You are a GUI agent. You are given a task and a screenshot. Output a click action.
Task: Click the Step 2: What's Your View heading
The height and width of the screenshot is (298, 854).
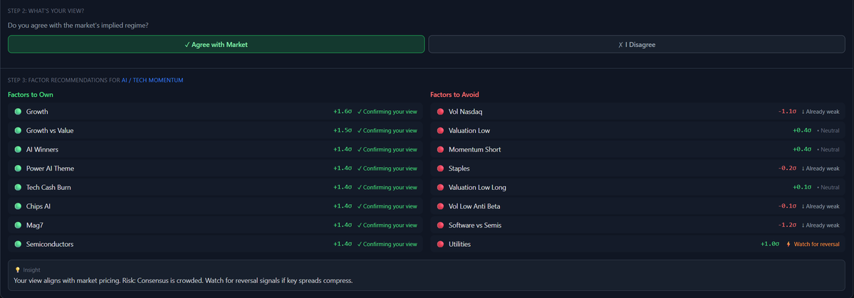click(46, 11)
